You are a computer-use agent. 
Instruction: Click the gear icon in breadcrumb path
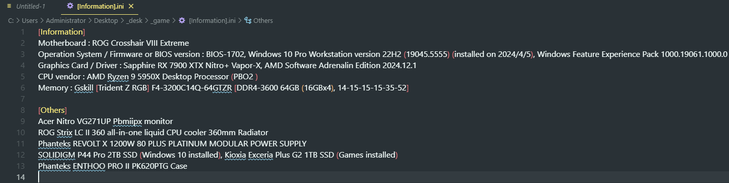(182, 20)
